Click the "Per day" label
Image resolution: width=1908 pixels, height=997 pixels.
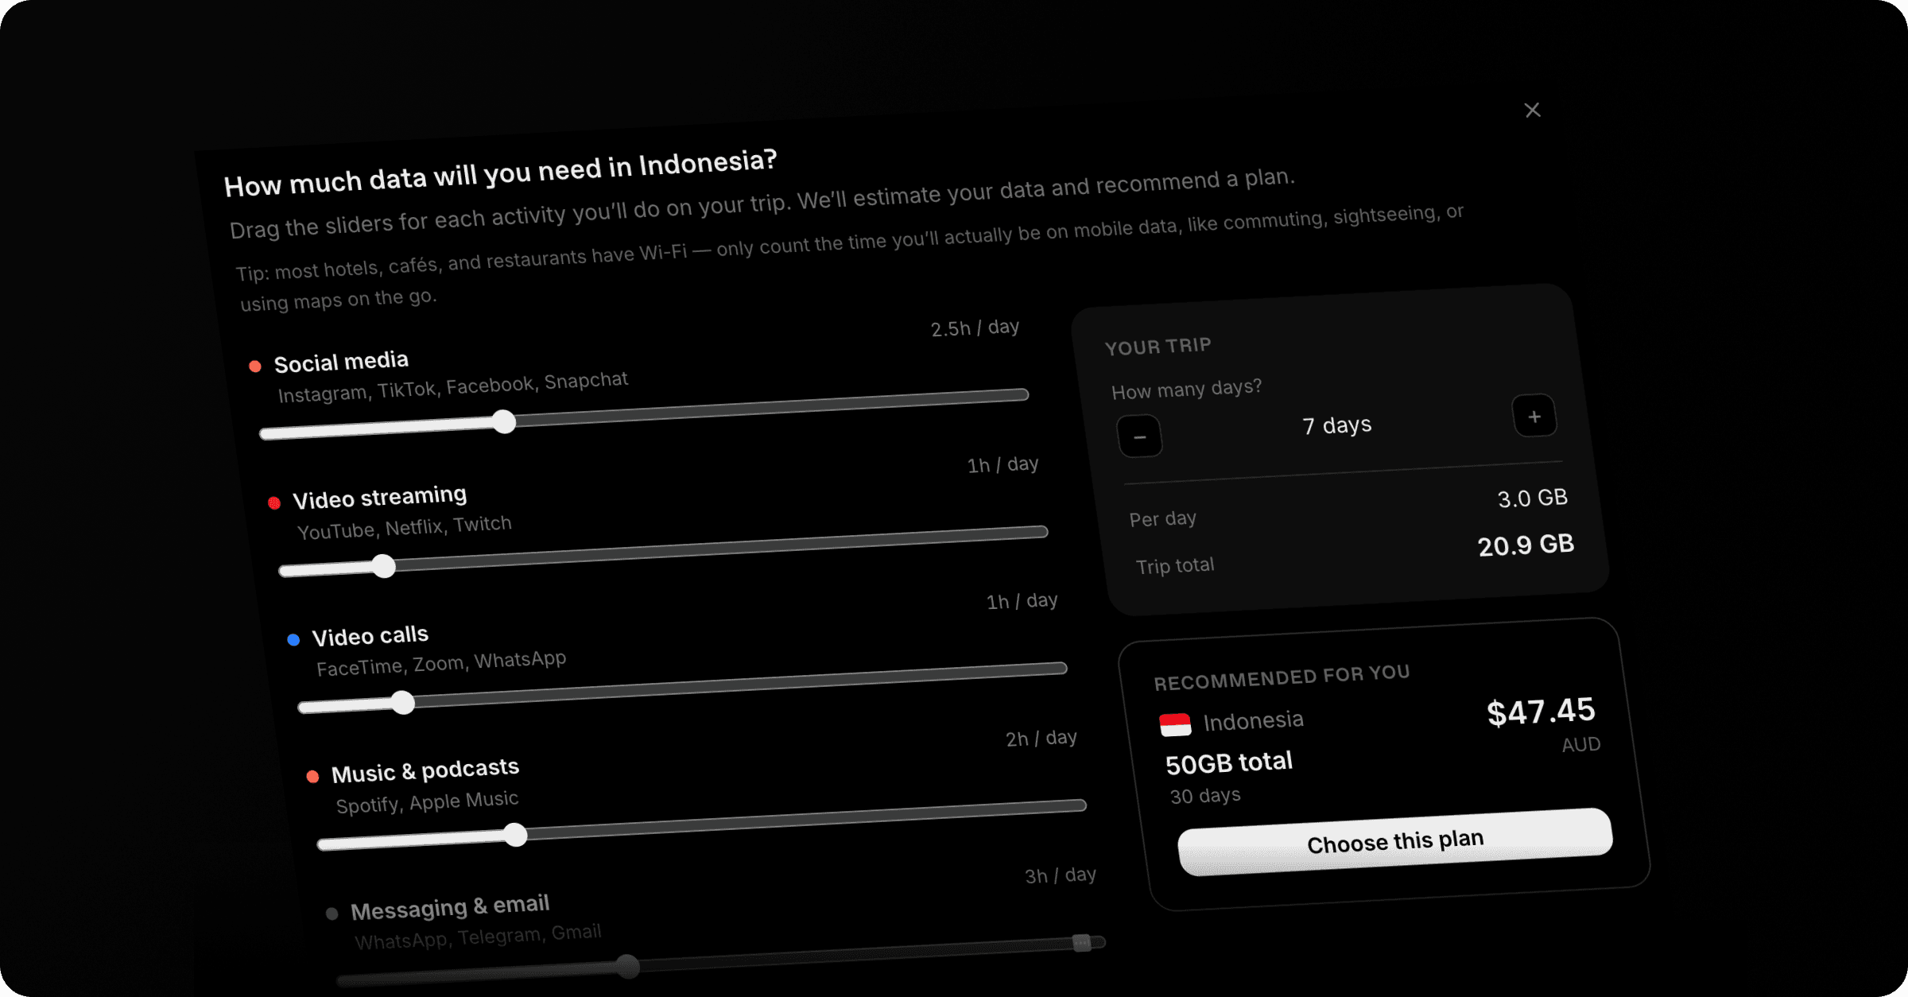click(x=1163, y=519)
